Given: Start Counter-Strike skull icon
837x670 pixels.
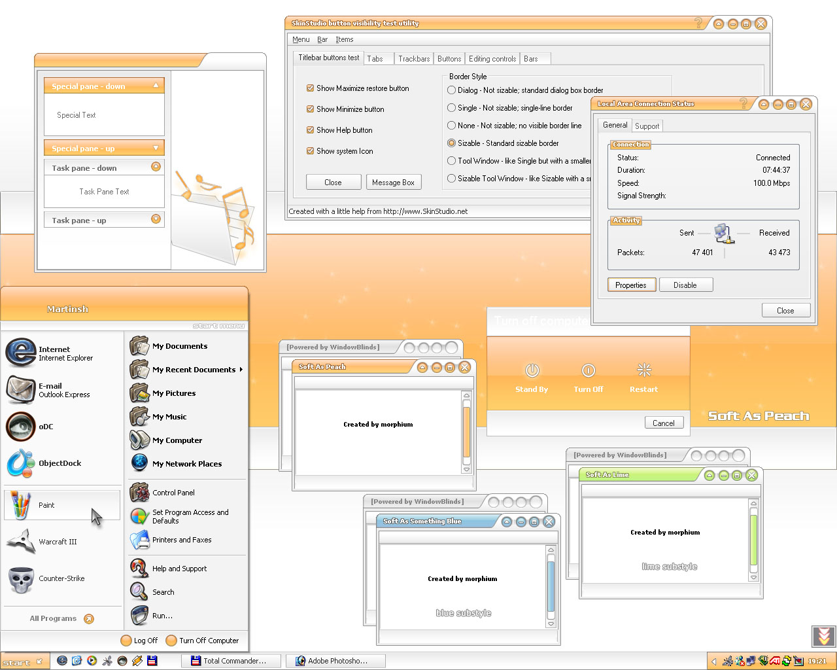Looking at the screenshot, I should pyautogui.click(x=20, y=578).
